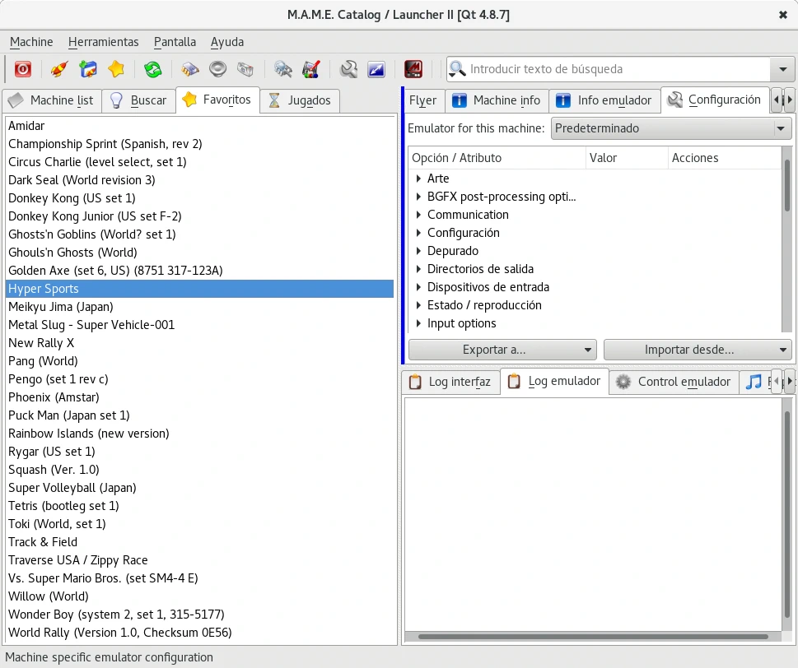Switch to the Machine info tab
Screen dimensions: 798x668
[497, 100]
